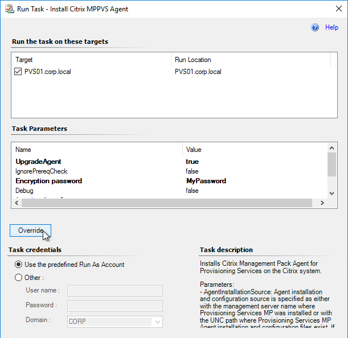Click the horizontal scroll left arrow
Viewport: 348px width, 338px height.
click(x=17, y=203)
